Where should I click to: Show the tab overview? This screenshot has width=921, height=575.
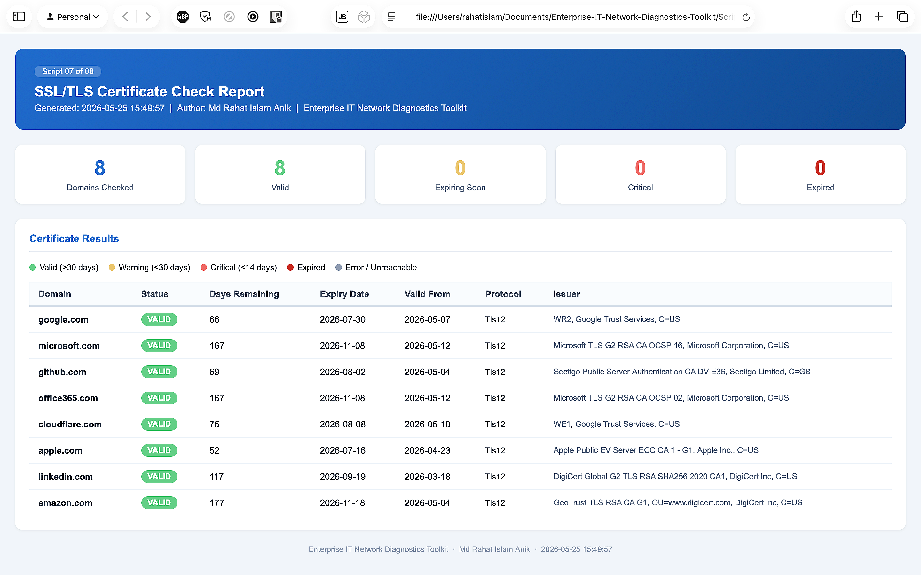click(x=902, y=17)
